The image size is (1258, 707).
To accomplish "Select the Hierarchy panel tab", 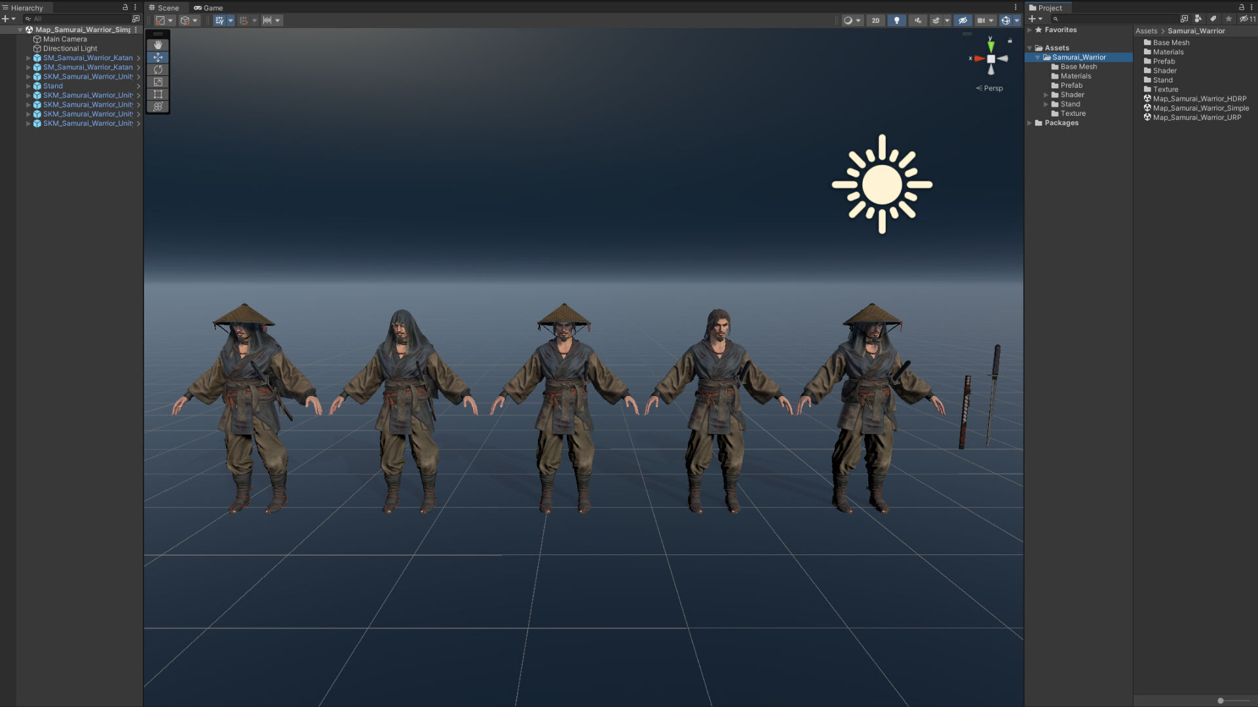I will [26, 8].
